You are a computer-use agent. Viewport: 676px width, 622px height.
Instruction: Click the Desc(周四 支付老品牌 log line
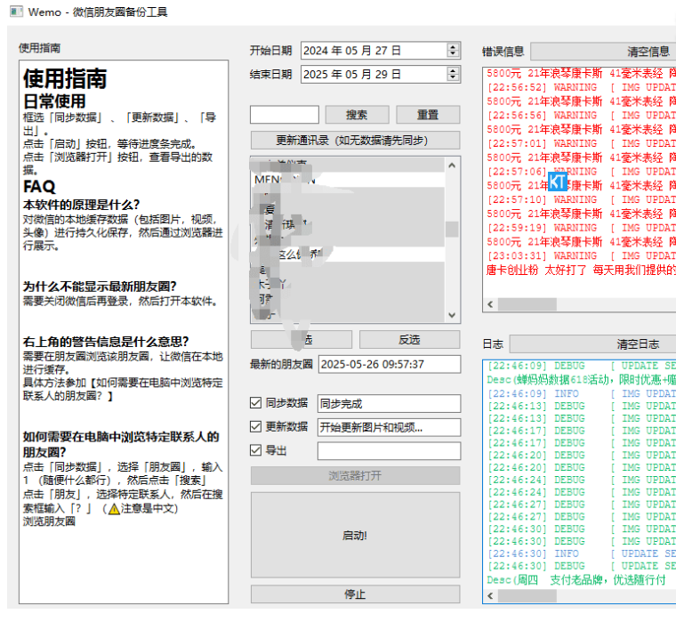click(x=576, y=580)
